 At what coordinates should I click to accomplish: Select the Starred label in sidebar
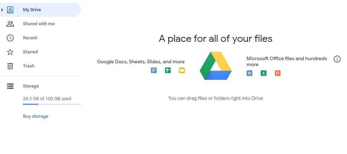(x=30, y=52)
